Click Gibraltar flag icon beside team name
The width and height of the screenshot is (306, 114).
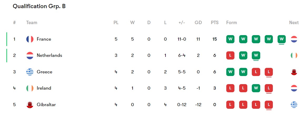(x=30, y=105)
